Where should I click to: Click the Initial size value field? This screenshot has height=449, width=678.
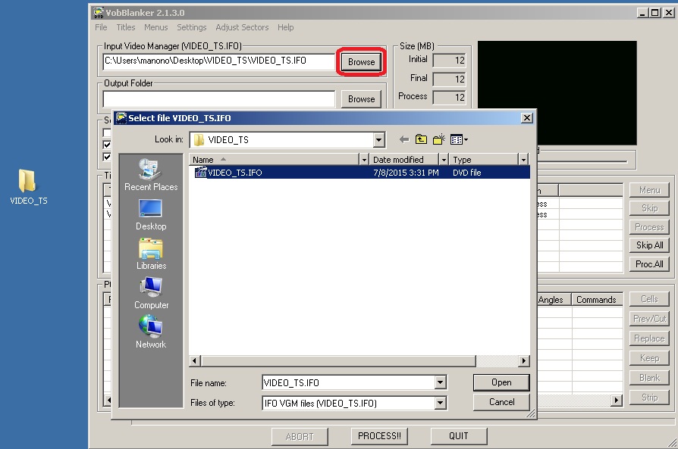pos(449,61)
